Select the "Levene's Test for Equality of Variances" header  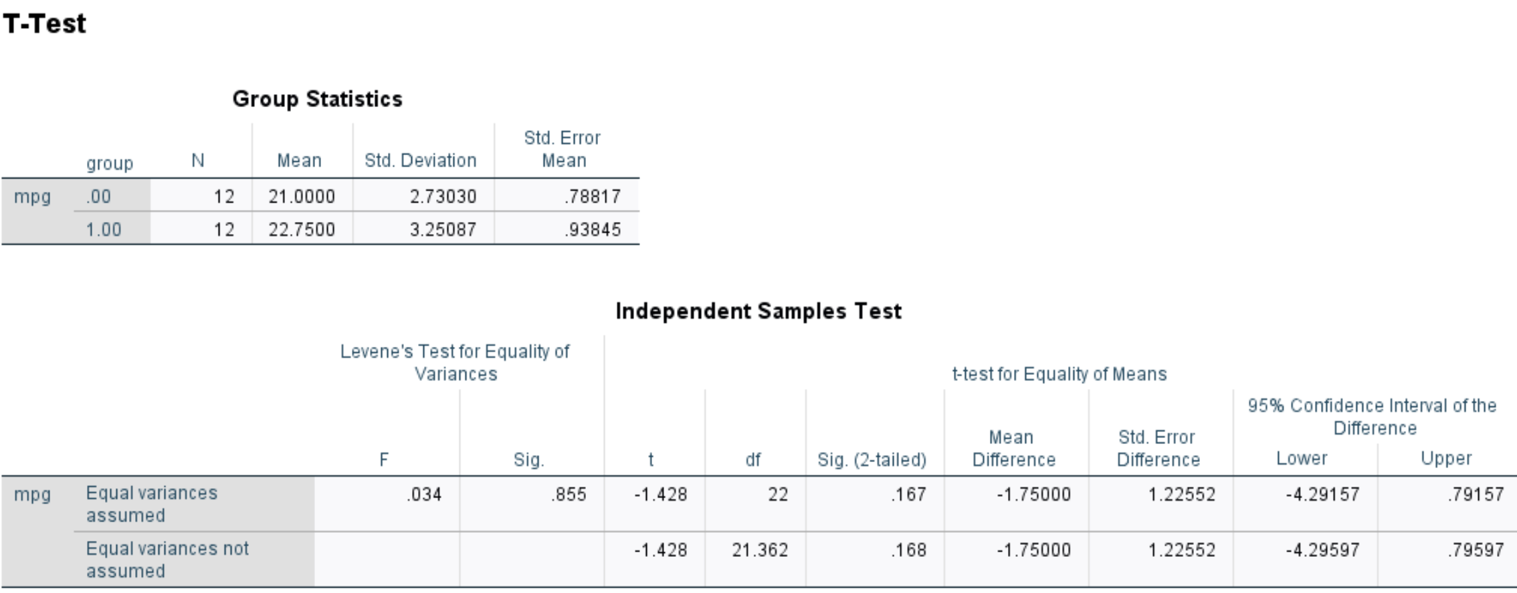(455, 362)
